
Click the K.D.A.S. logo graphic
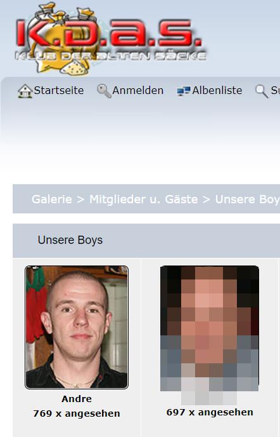[111, 39]
